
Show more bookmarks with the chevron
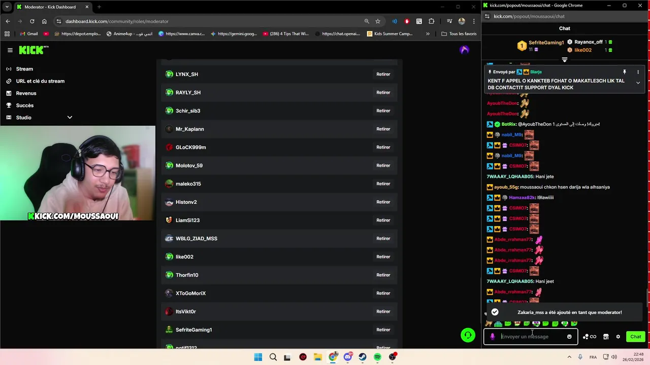(428, 34)
